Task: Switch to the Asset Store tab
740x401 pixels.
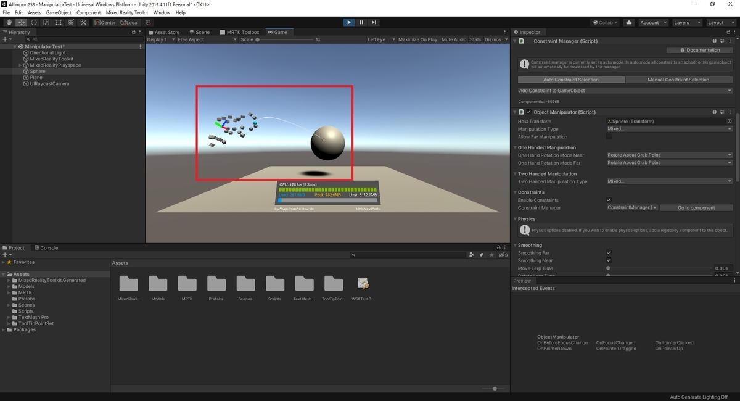Action: pos(163,32)
